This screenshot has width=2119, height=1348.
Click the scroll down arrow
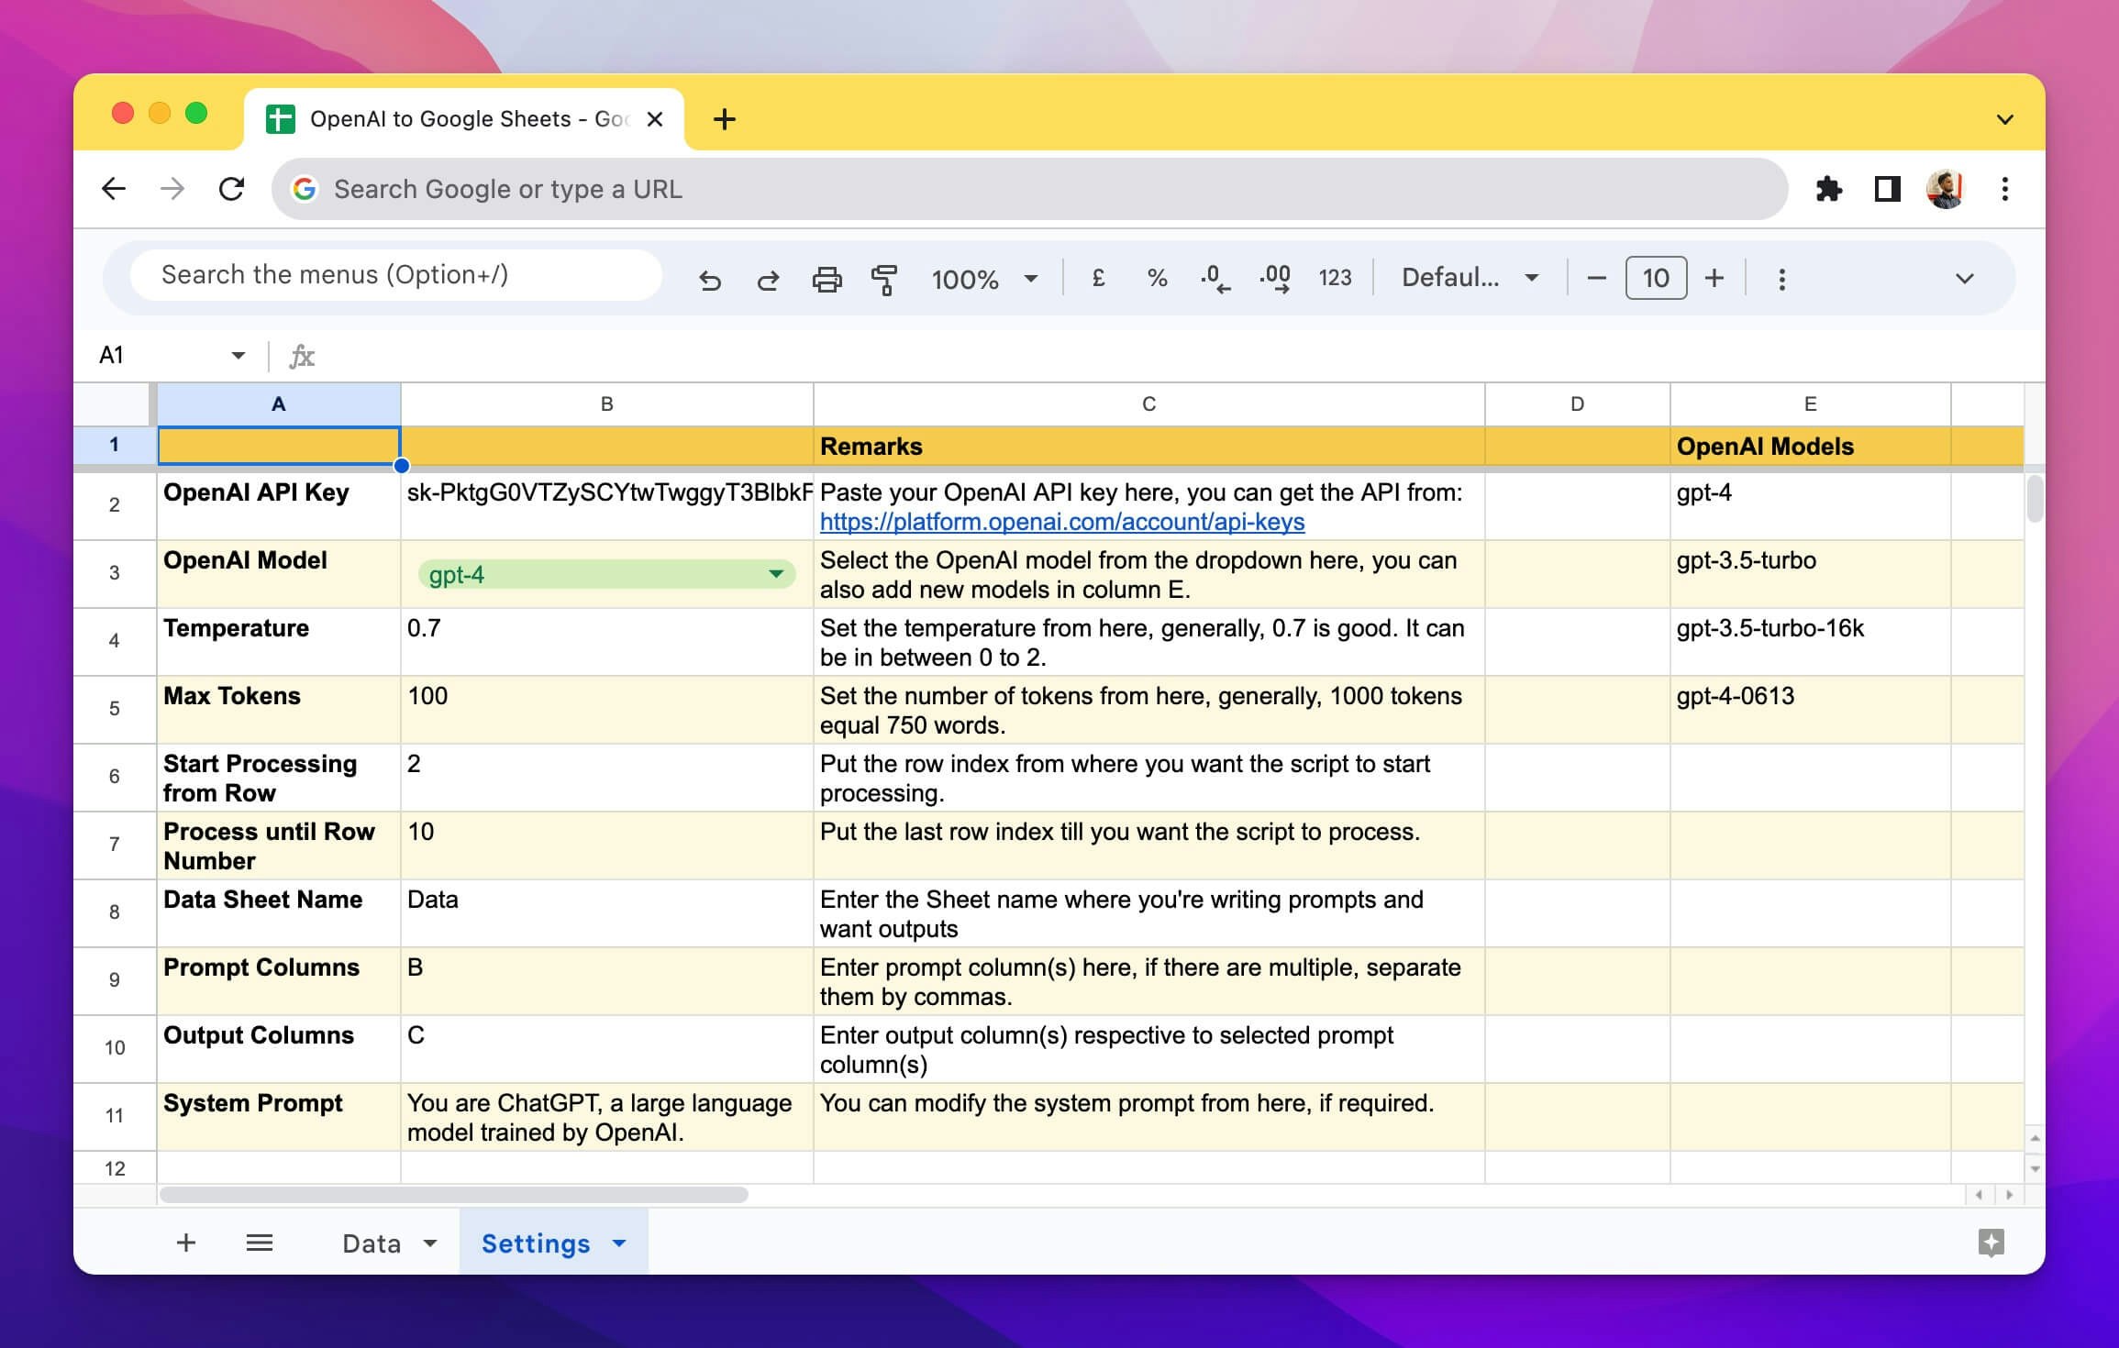tap(2035, 1169)
